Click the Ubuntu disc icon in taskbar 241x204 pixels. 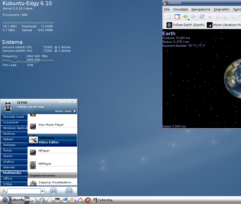(72, 200)
